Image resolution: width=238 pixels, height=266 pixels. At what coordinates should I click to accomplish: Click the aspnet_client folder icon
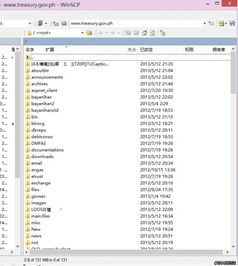pos(28,91)
